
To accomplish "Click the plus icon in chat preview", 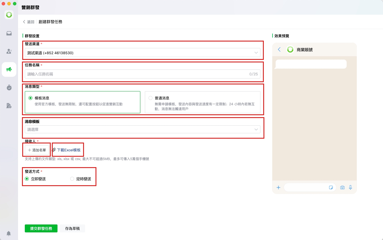I will (278, 187).
